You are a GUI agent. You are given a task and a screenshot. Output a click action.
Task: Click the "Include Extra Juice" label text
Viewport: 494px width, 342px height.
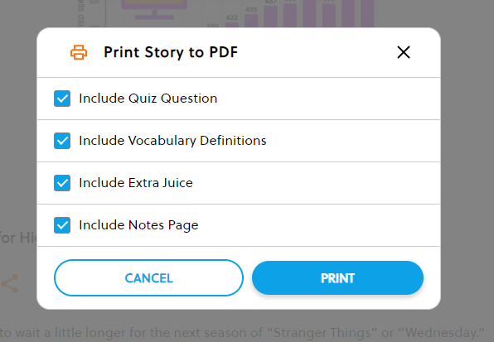(136, 183)
